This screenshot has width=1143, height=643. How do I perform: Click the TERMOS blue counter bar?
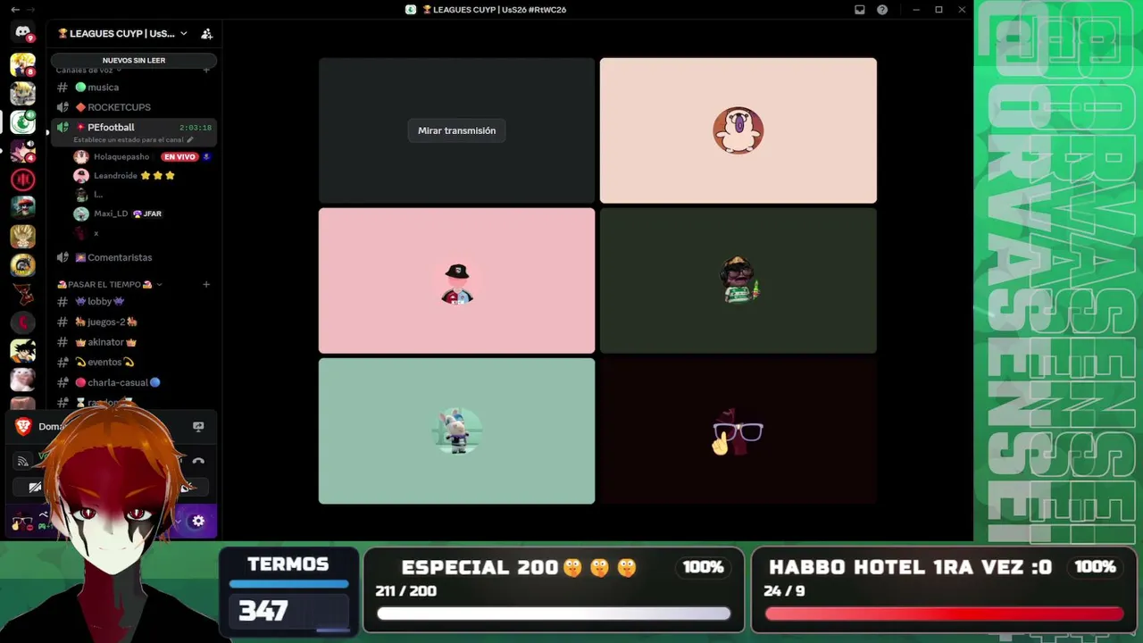click(288, 584)
